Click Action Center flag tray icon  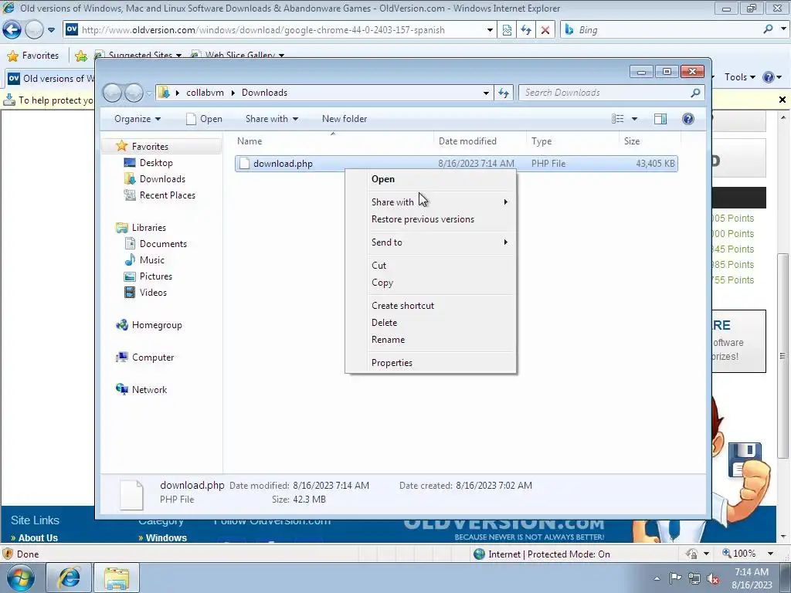click(x=675, y=578)
